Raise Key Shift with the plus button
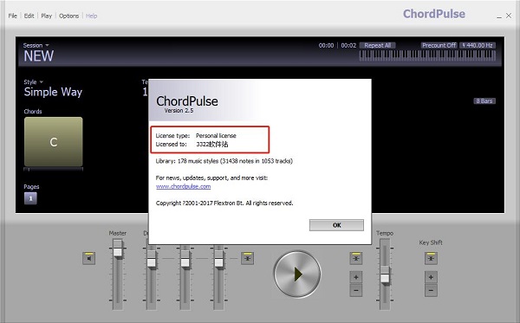 click(431, 277)
